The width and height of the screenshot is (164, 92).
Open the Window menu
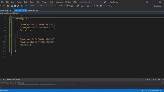point(68,2)
